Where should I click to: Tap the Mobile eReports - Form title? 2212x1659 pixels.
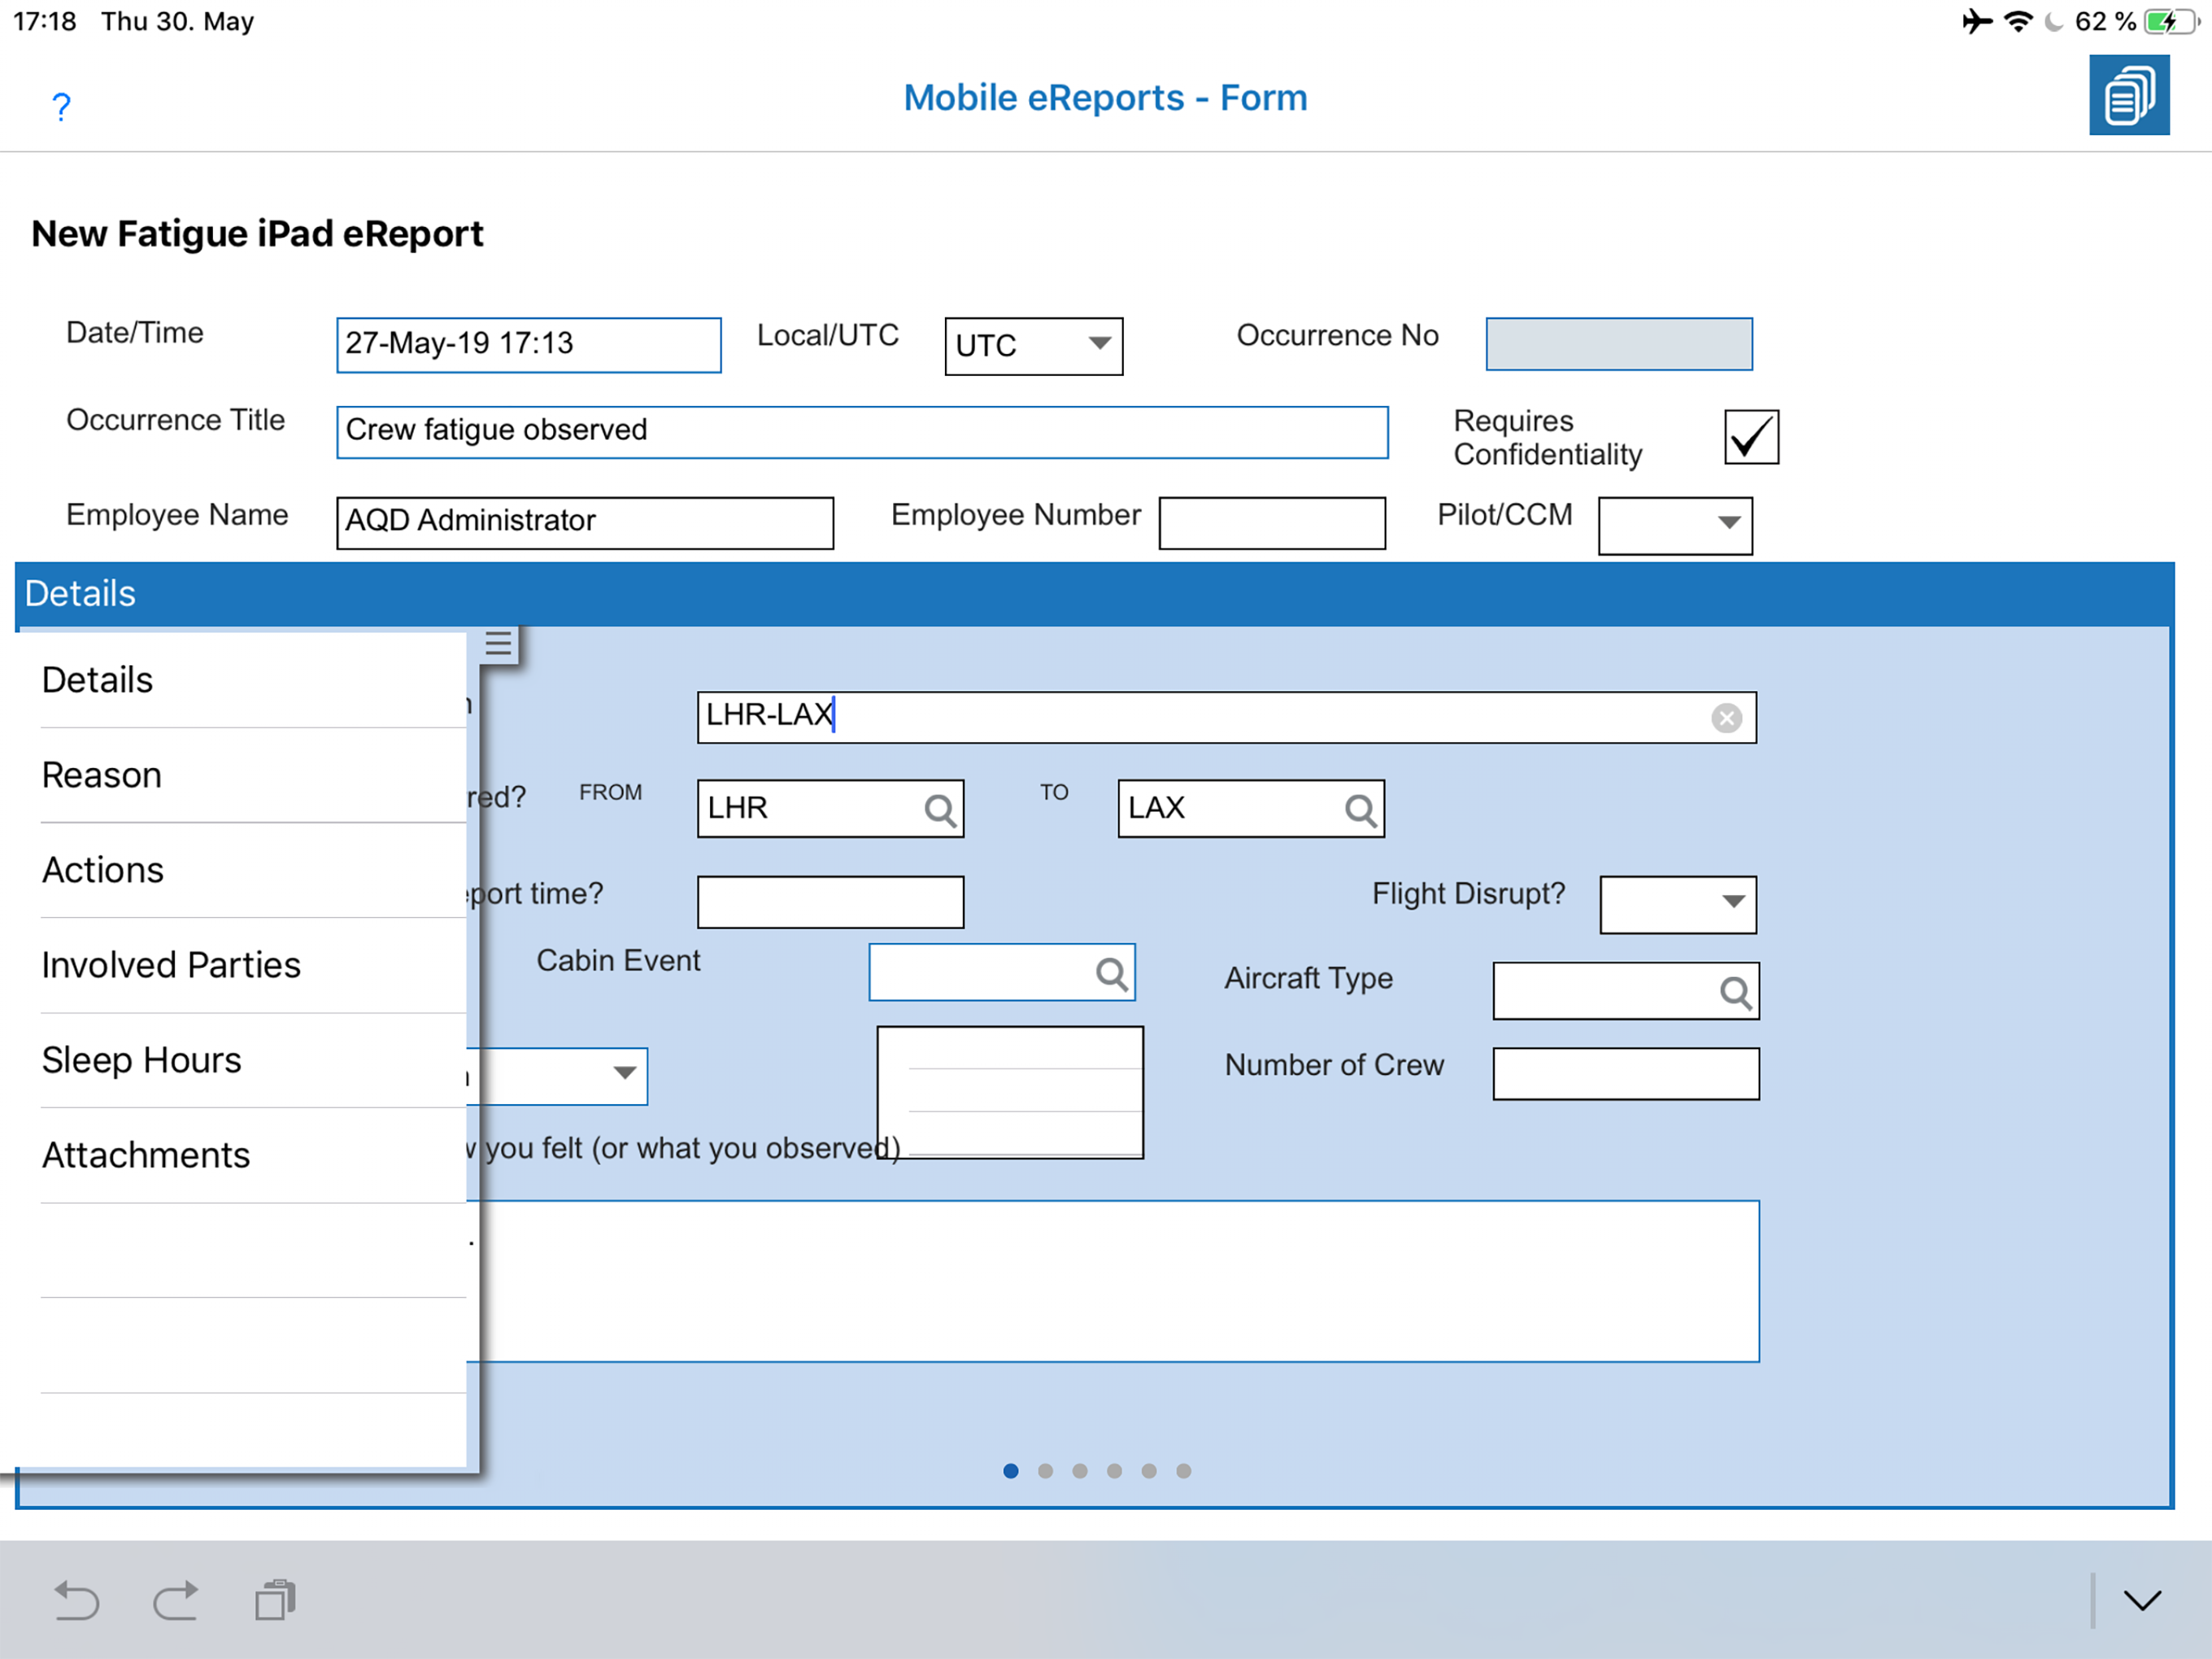(1105, 98)
